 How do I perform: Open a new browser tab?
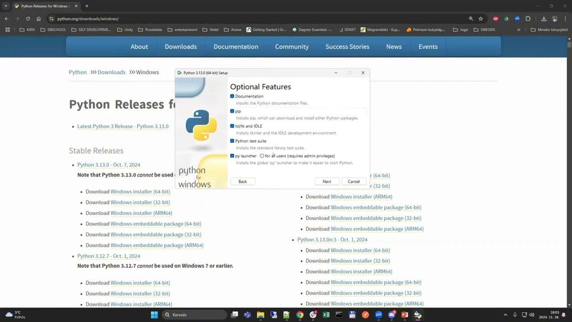coord(87,6)
